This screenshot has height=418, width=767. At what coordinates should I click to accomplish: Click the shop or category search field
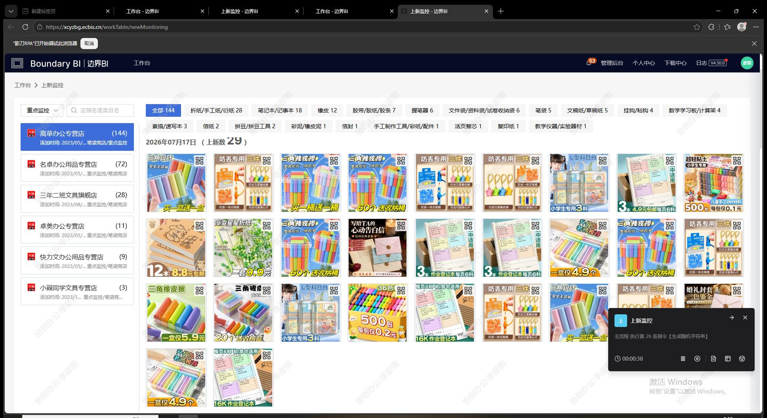pyautogui.click(x=100, y=110)
